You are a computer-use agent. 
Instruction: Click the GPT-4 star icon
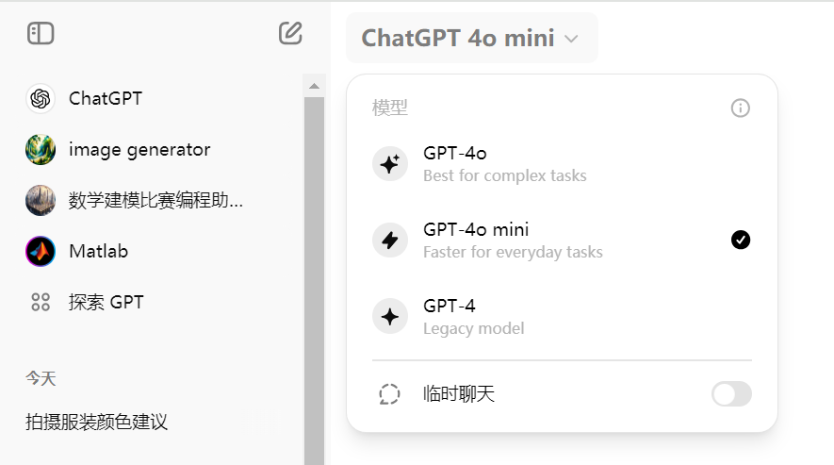tap(390, 316)
